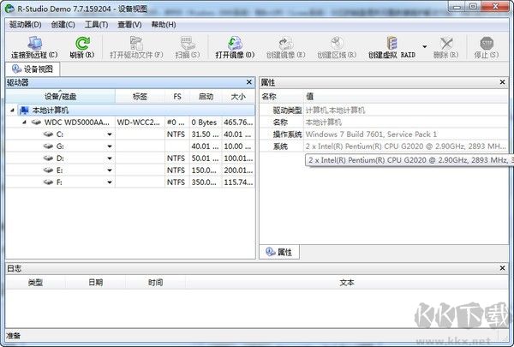Viewport: 514px width, 347px height.
Task: Click the 时间 log column header
Action: (155, 283)
